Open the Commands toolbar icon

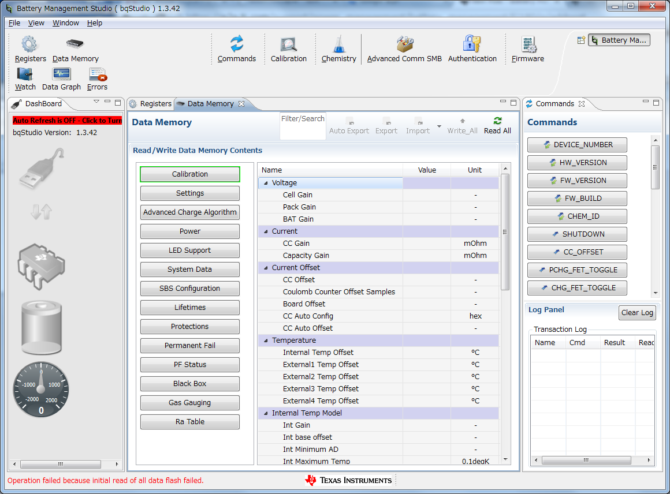coord(236,44)
